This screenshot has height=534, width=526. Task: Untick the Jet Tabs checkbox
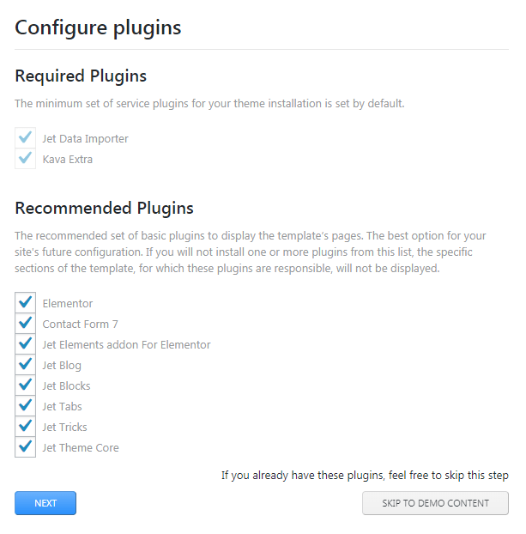click(x=25, y=406)
